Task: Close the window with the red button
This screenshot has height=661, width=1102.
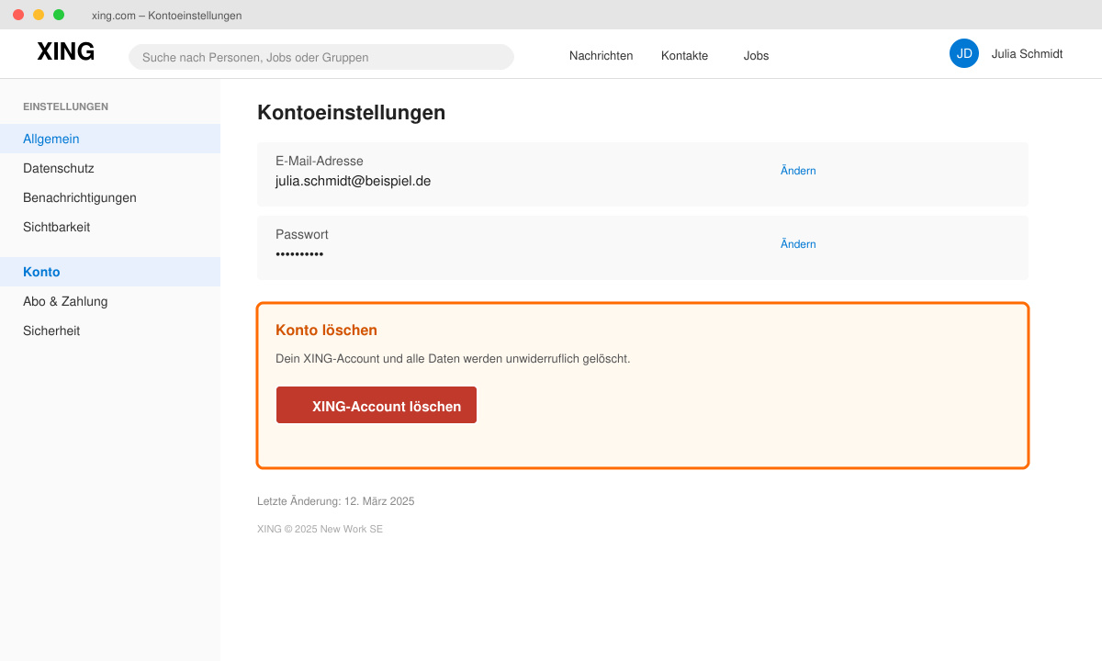Action: click(x=18, y=15)
